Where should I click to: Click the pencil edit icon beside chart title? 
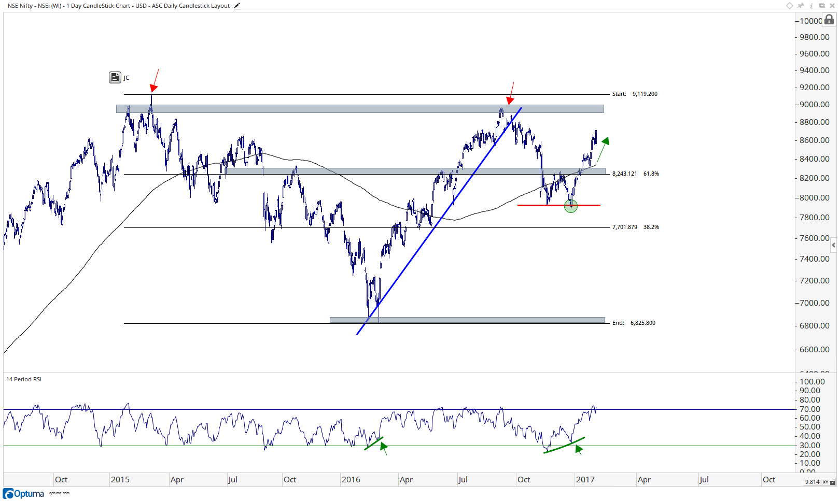coord(237,6)
